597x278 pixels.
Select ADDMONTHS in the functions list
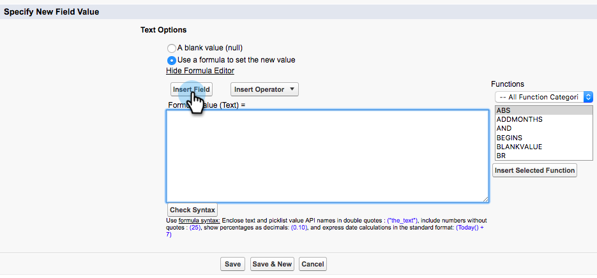pos(519,119)
